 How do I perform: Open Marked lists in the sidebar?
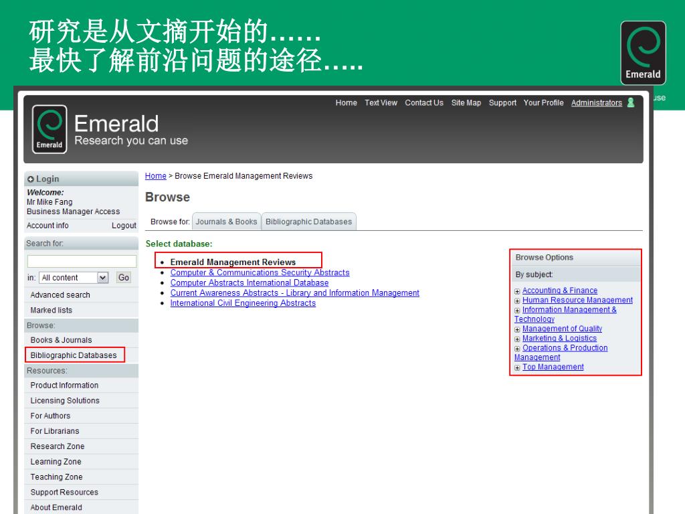coord(51,311)
